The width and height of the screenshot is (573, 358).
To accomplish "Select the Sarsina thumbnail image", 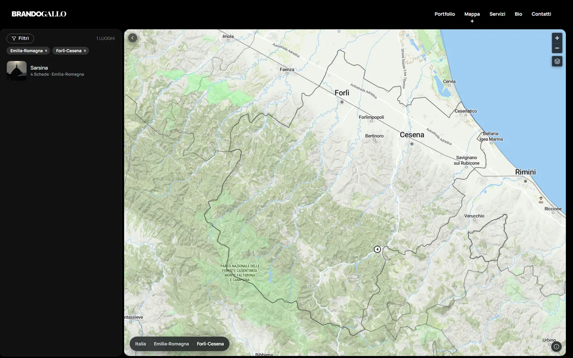I will 17,71.
